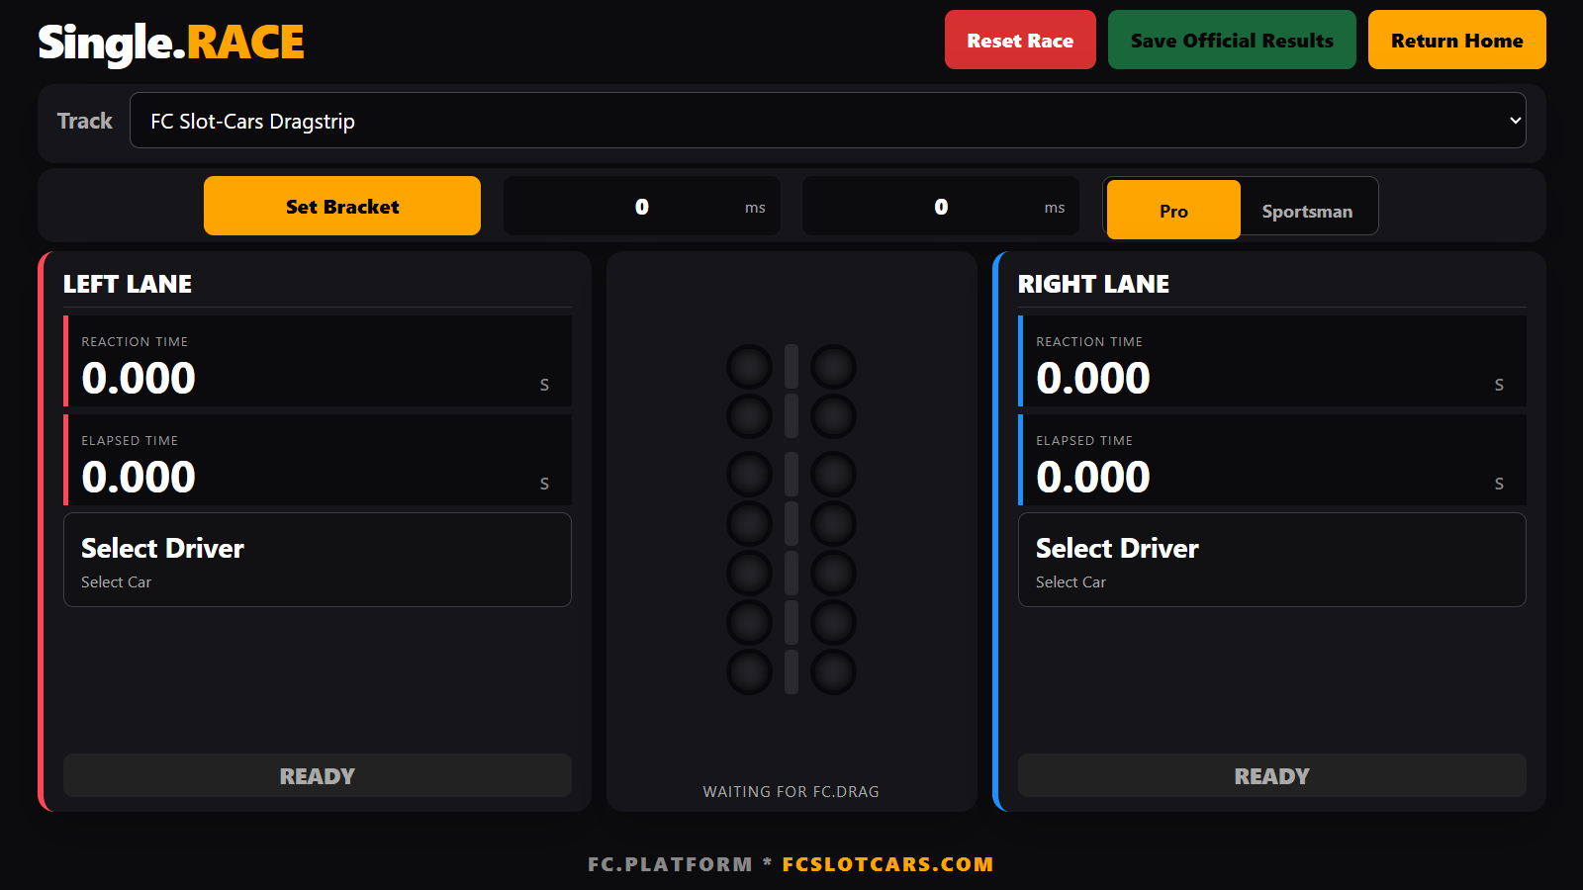Click left lane READY button
The width and height of the screenshot is (1583, 890).
tap(318, 775)
